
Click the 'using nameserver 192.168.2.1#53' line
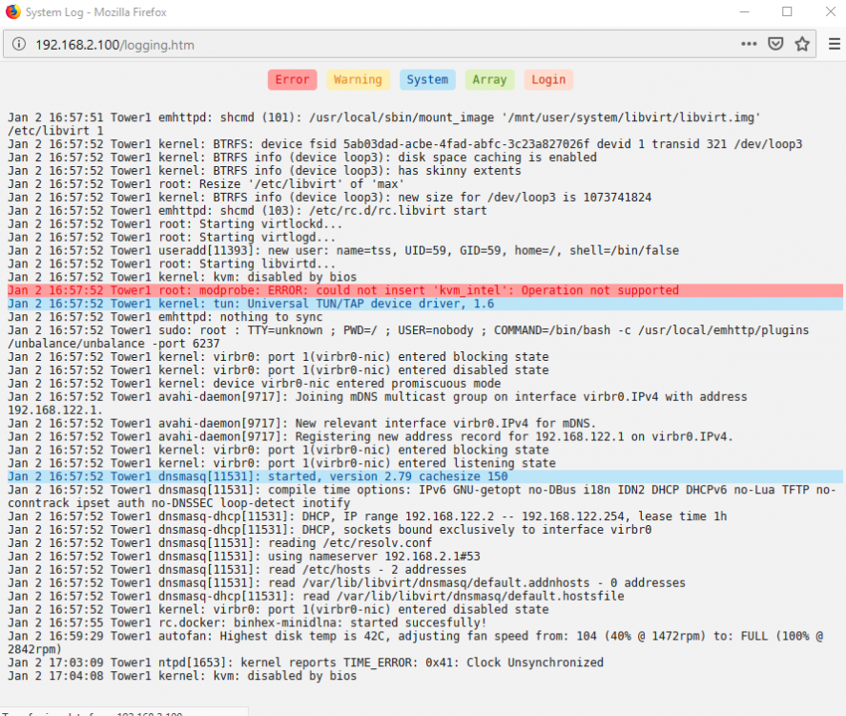pyautogui.click(x=244, y=557)
